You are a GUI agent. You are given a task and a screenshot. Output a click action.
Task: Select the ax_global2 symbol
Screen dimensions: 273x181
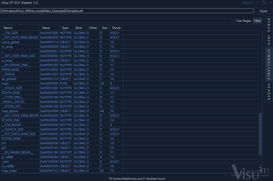click(x=129, y=79)
